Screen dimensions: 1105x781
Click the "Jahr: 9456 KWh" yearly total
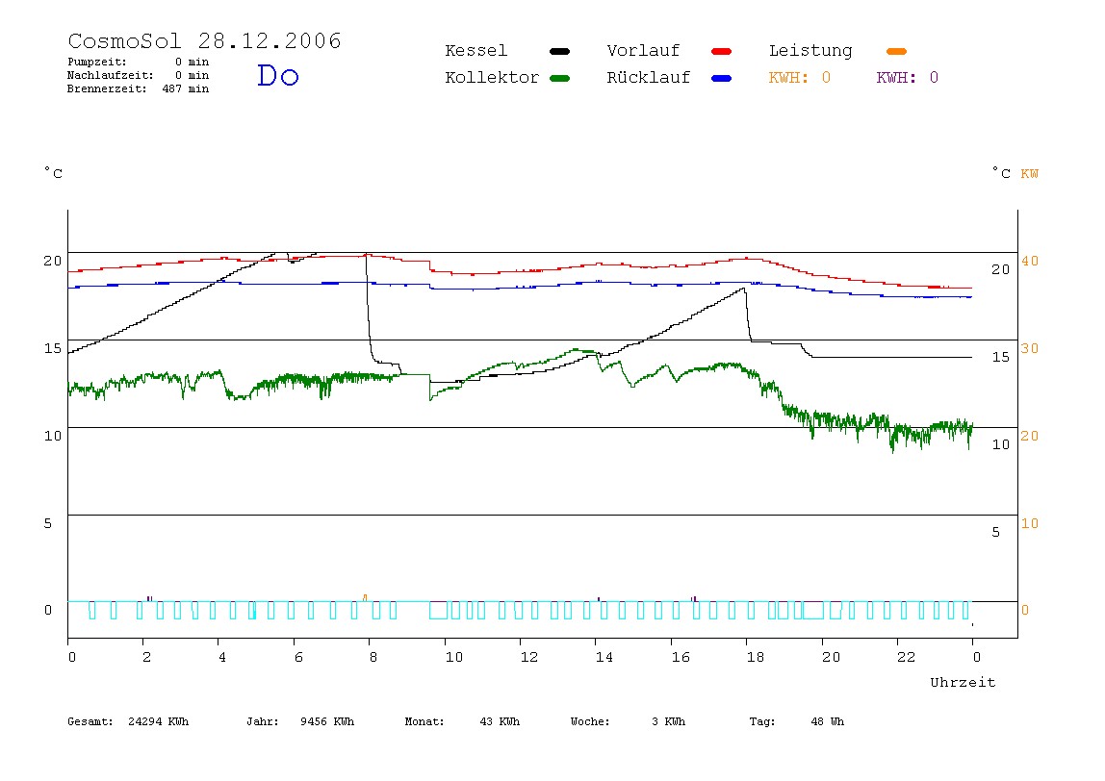pos(300,721)
